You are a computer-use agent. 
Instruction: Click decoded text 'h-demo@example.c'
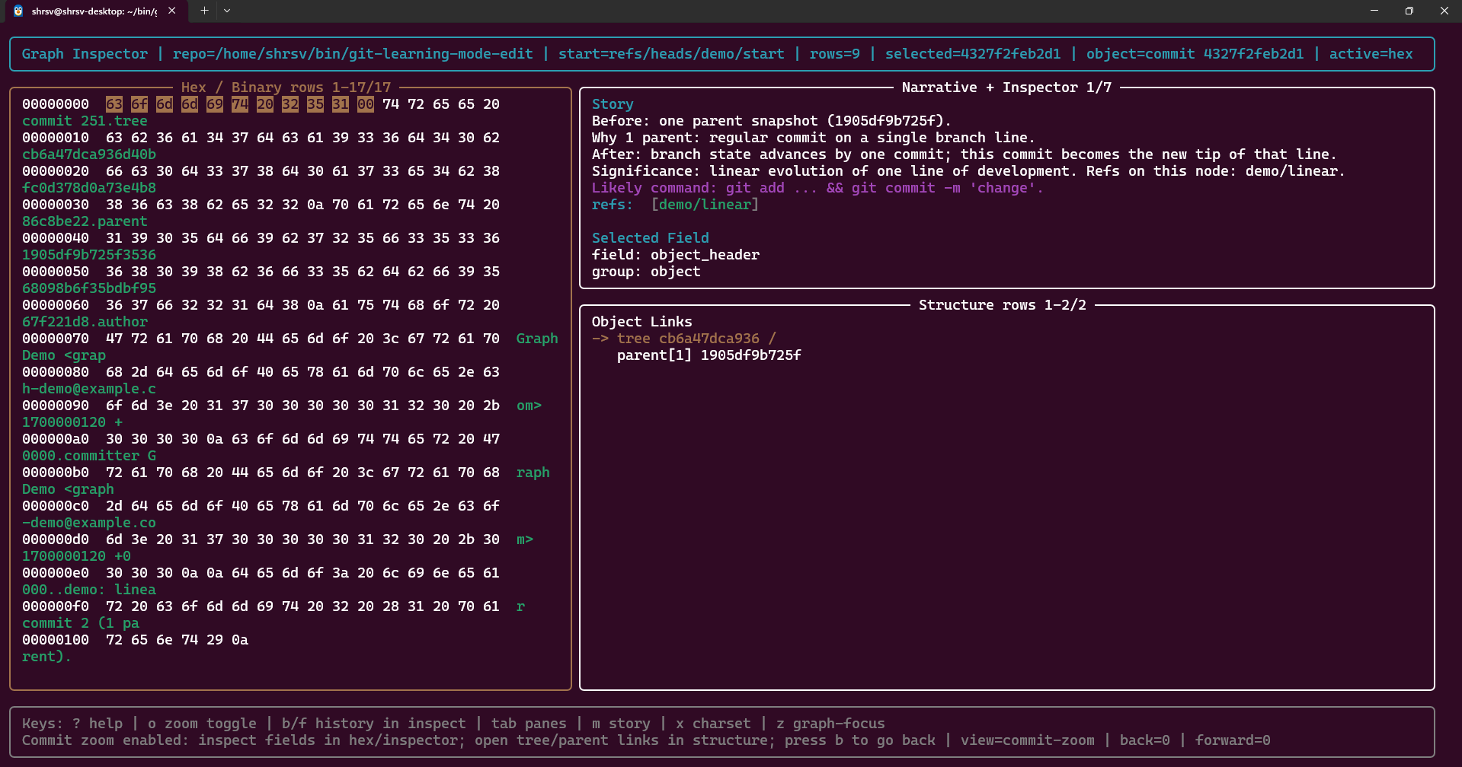tap(89, 389)
